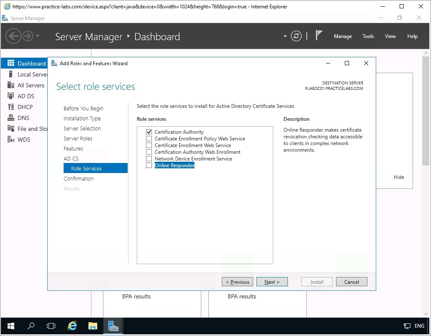
Task: Click scrollbar up arrow in Server Manager
Action: [426, 53]
